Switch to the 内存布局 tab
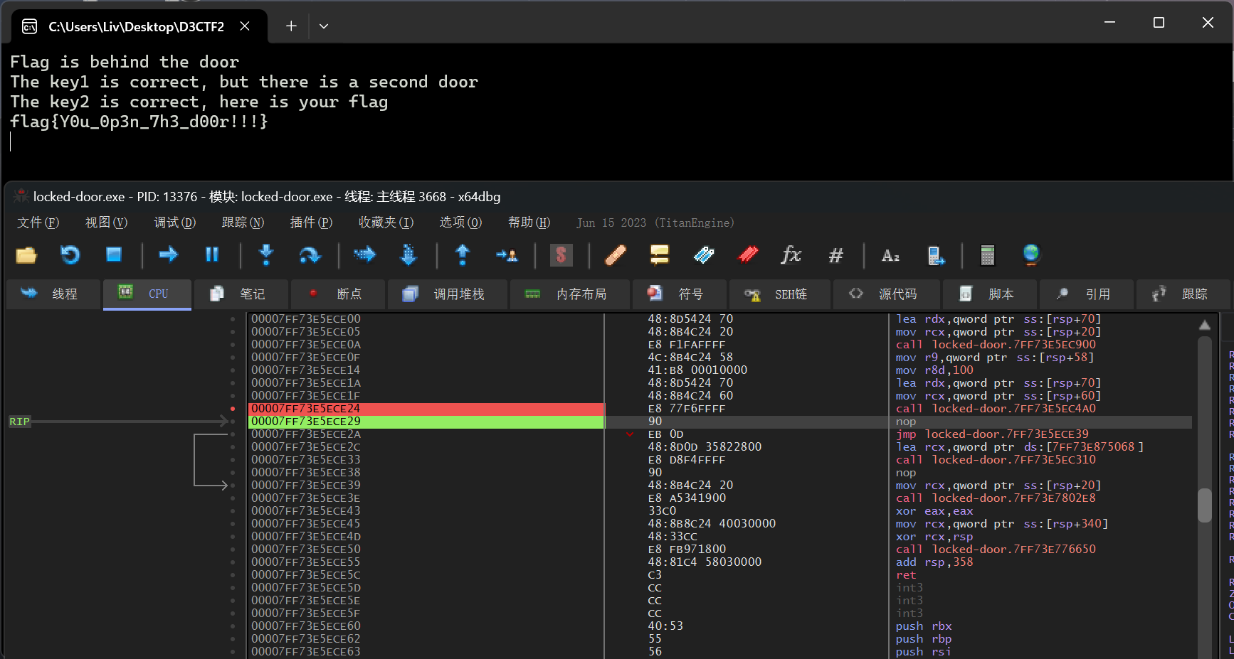 pyautogui.click(x=570, y=294)
